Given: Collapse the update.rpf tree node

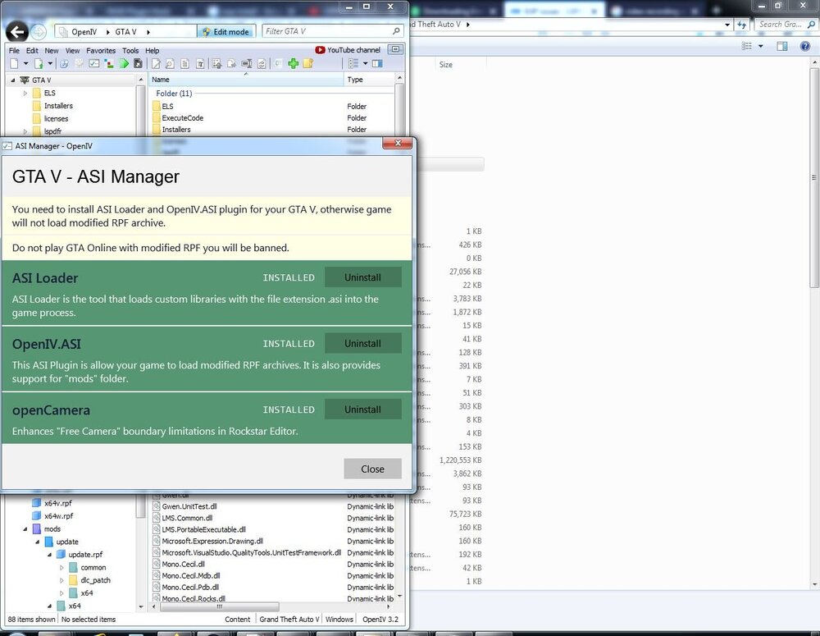Looking at the screenshot, I should [50, 554].
